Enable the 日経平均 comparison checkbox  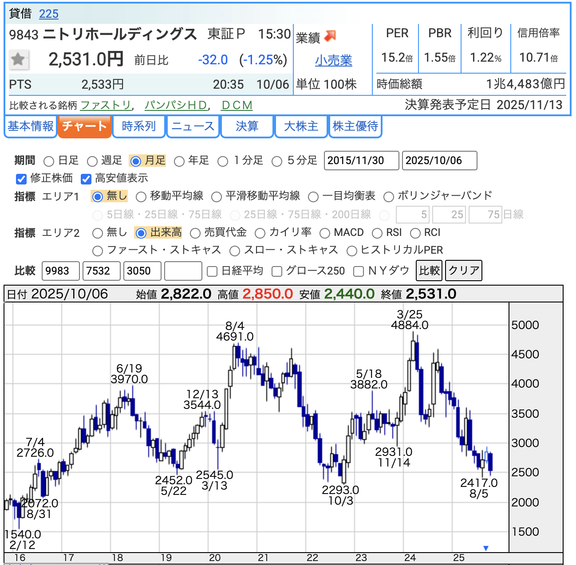pyautogui.click(x=212, y=271)
